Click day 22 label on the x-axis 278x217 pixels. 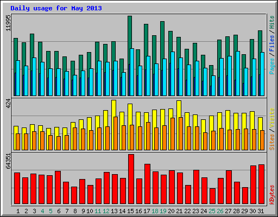tap(187, 211)
